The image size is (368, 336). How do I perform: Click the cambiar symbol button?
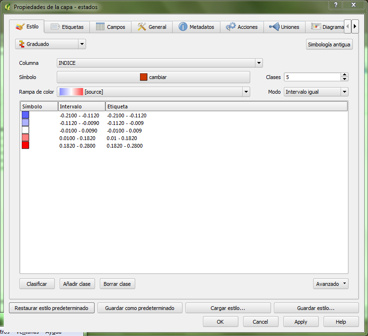[x=153, y=77]
